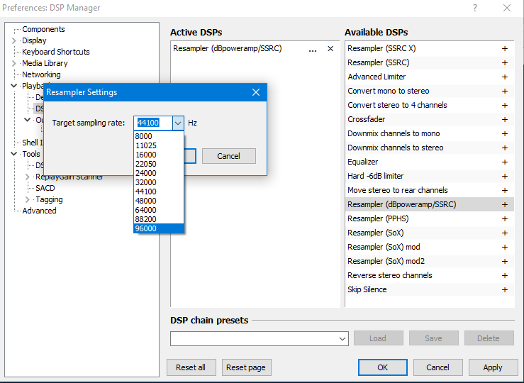Add Resampler (PPHS) with its plus icon
524x383 pixels.
[x=505, y=219]
